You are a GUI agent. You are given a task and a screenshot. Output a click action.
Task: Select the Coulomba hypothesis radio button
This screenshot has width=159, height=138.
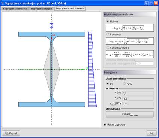click(x=108, y=34)
